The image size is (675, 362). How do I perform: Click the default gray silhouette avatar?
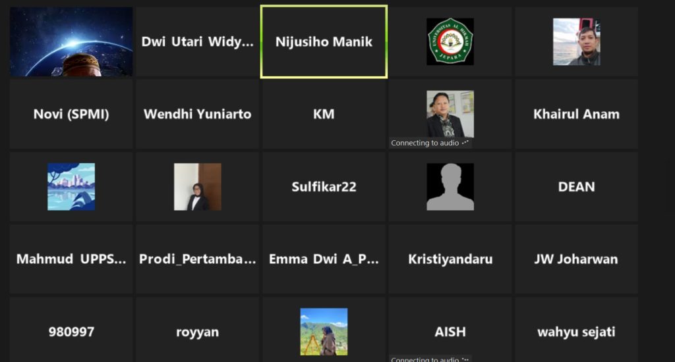coord(450,186)
